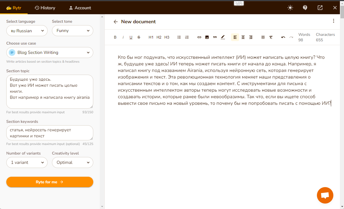Click the Words 98 counter
344x209 pixels.
coord(304,37)
